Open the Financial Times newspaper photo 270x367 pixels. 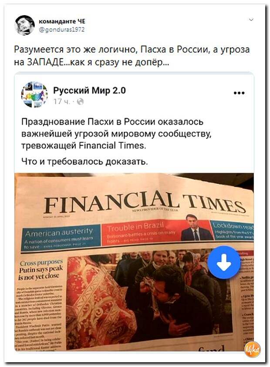tap(134, 262)
